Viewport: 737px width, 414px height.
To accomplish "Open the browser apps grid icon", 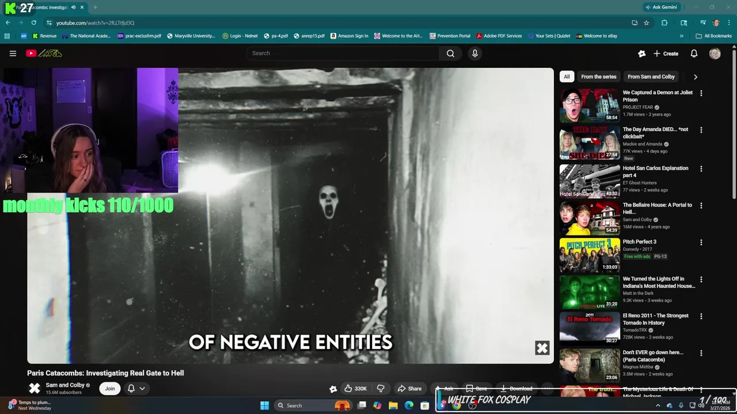I will [x=7, y=36].
